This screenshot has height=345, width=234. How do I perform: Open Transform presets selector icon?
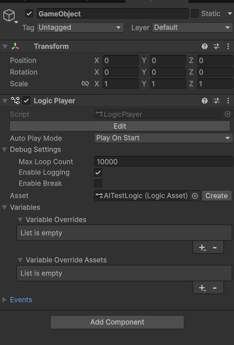(x=216, y=46)
